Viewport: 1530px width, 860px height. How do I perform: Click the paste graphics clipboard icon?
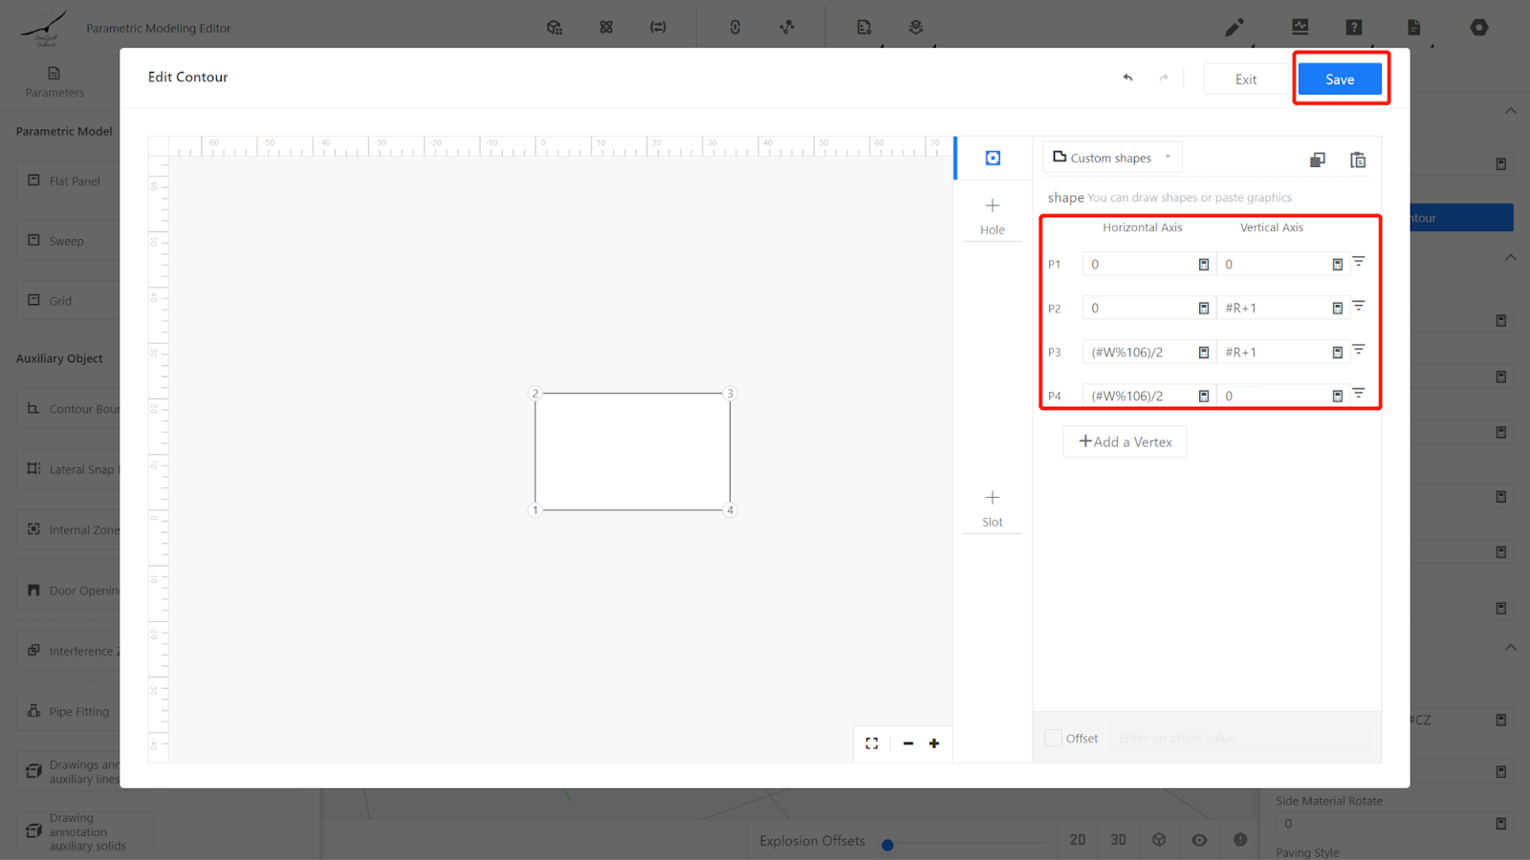point(1357,160)
